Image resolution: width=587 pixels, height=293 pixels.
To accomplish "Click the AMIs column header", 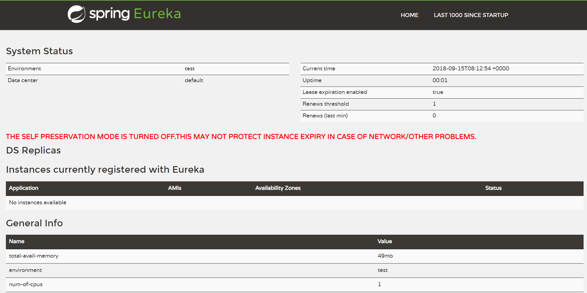I will point(175,188).
